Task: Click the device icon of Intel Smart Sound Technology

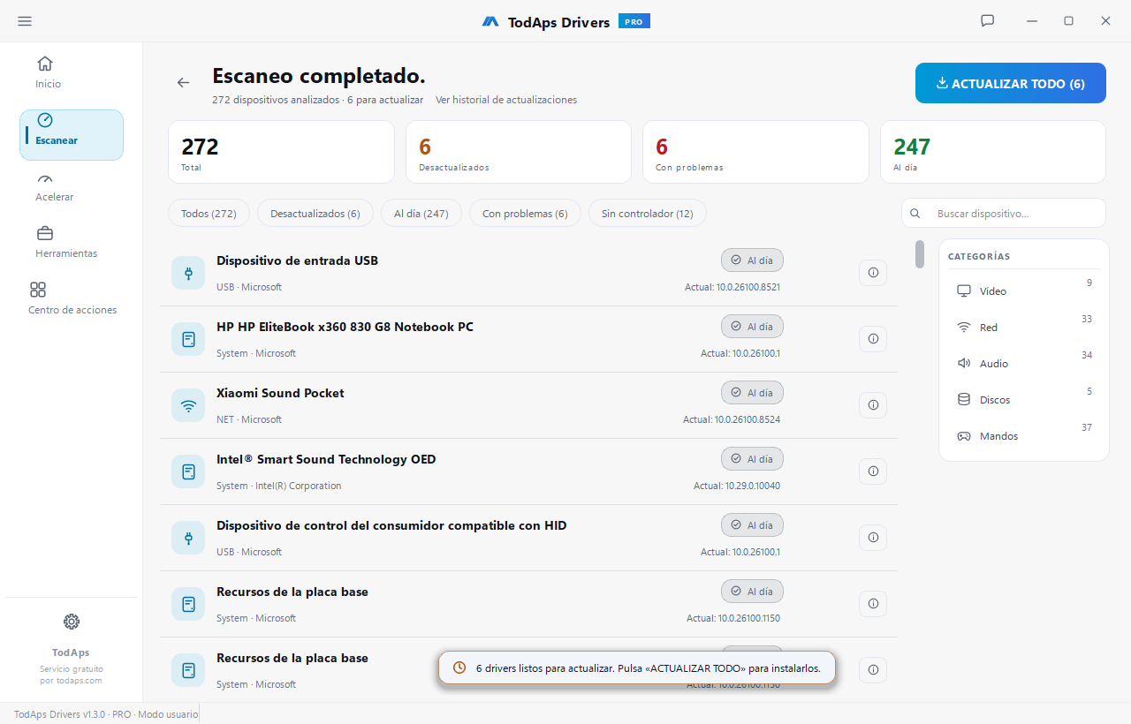Action: 188,472
